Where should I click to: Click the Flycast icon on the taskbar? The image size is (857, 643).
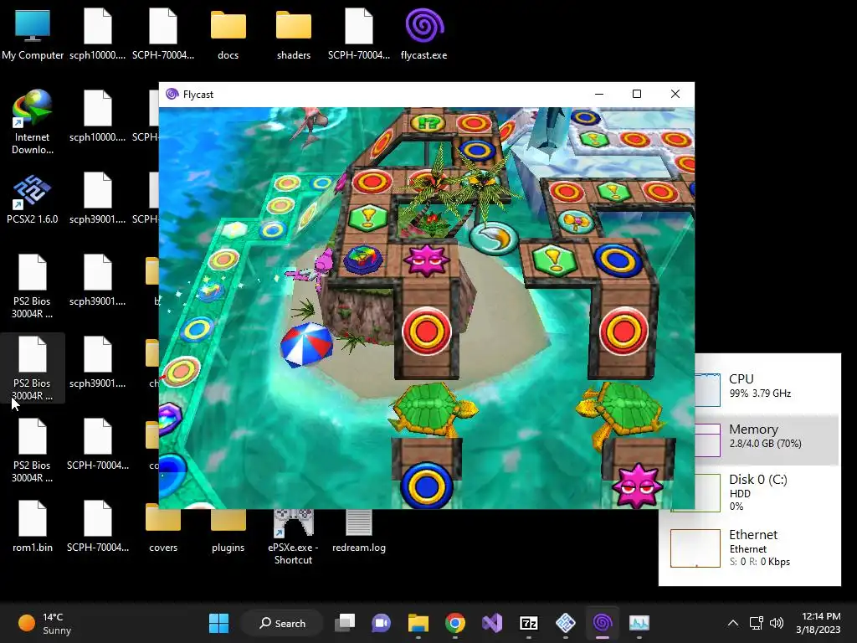[x=603, y=623]
